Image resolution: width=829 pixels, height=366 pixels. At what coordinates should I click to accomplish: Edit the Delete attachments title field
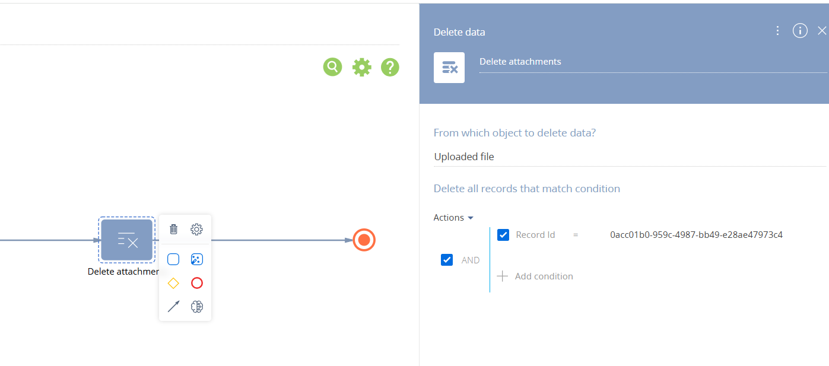click(x=653, y=62)
